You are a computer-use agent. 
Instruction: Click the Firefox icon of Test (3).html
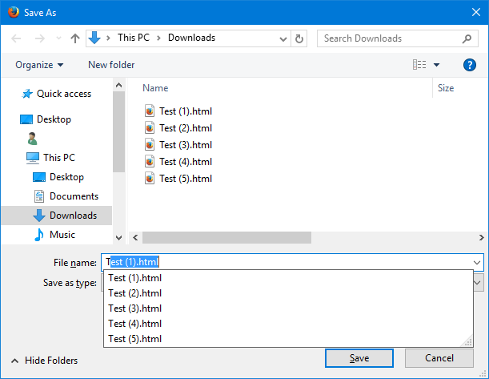pos(150,145)
